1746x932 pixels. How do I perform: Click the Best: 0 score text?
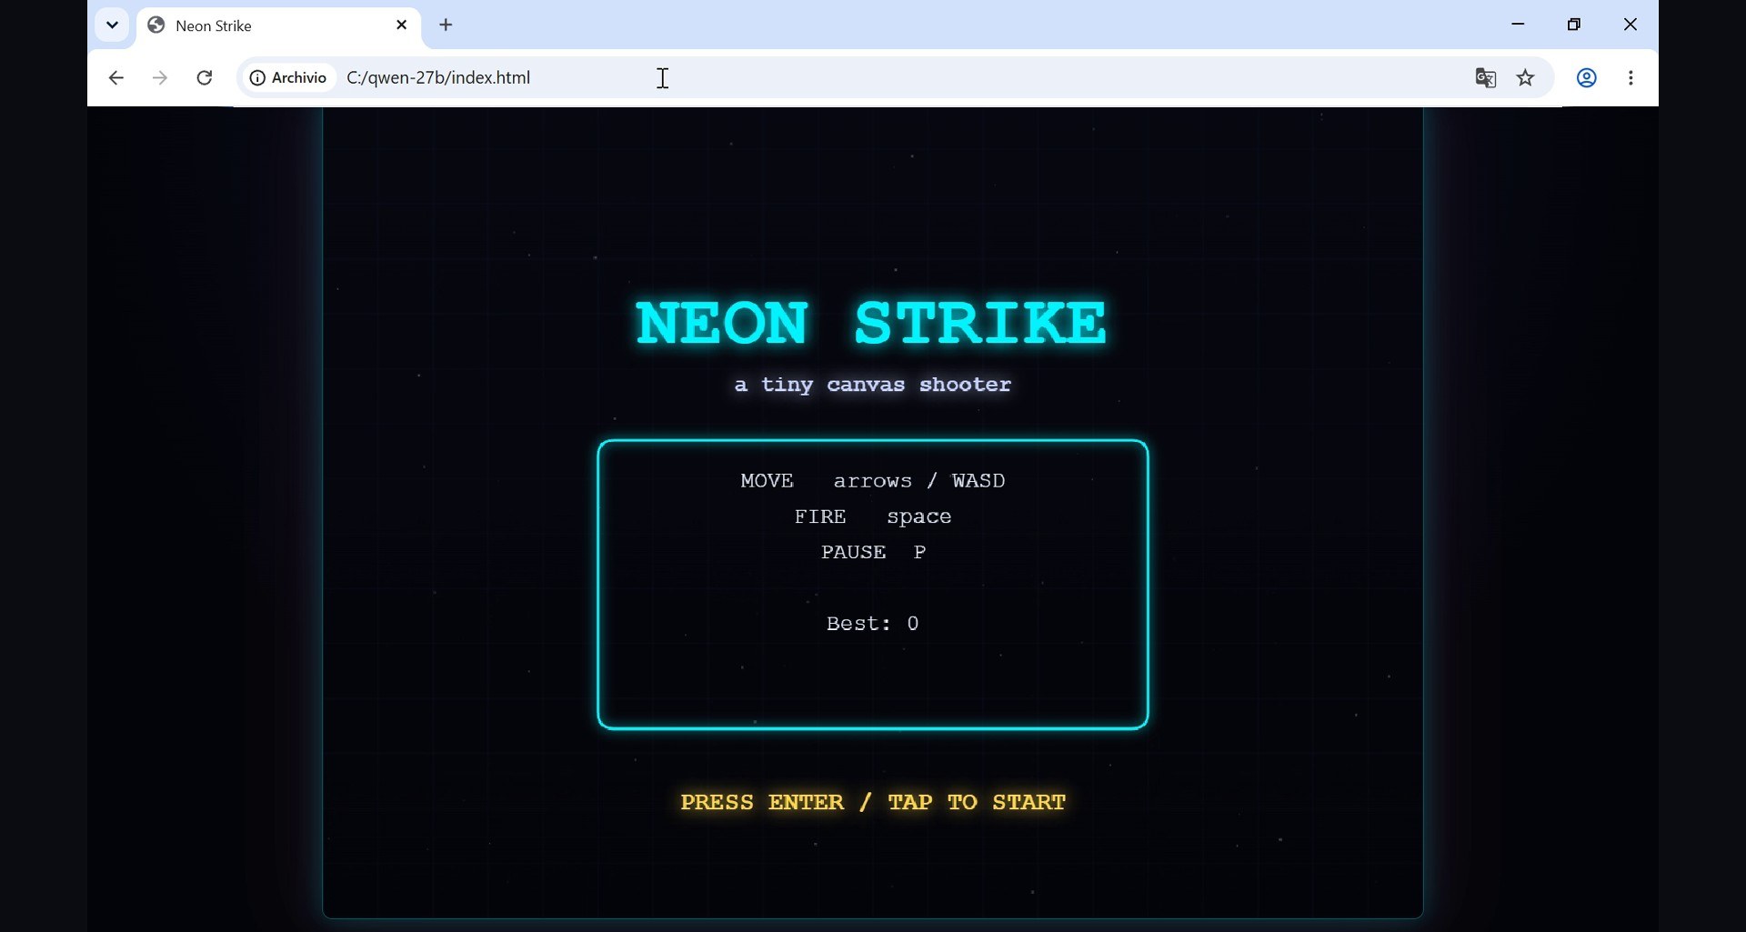click(873, 624)
